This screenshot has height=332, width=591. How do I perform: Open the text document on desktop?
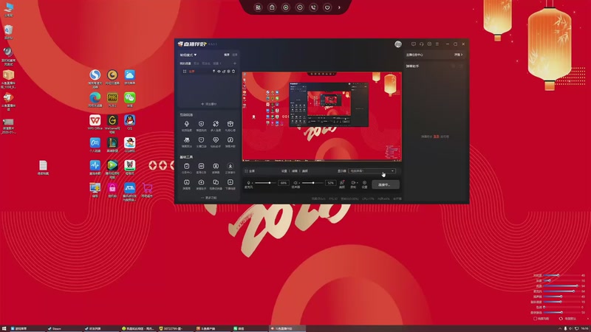click(x=43, y=167)
